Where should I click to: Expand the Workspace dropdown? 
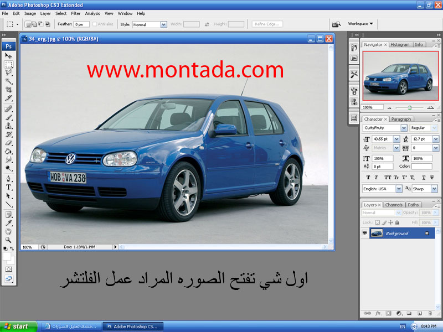[x=360, y=24]
